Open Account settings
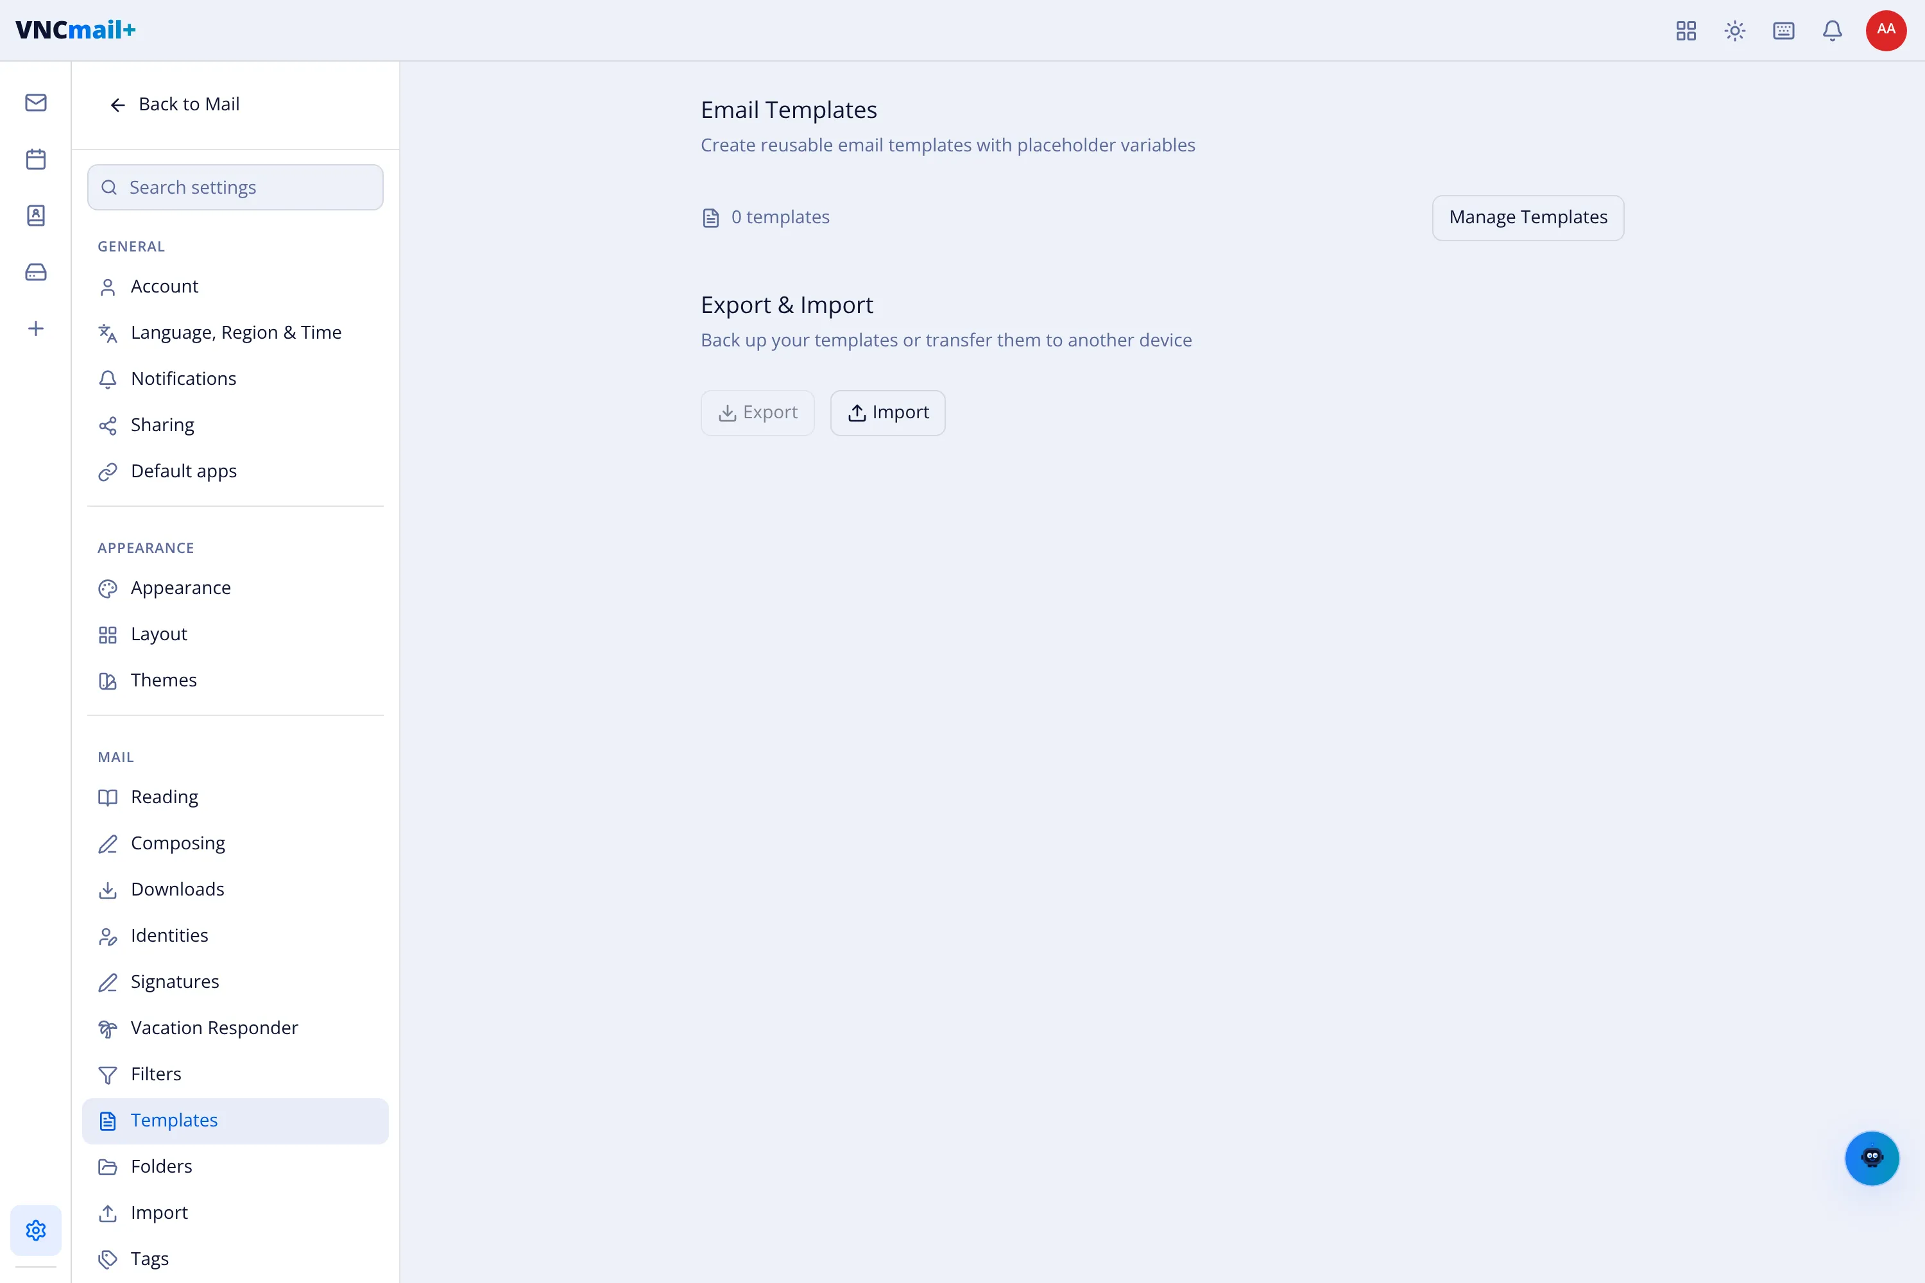 pos(235,286)
